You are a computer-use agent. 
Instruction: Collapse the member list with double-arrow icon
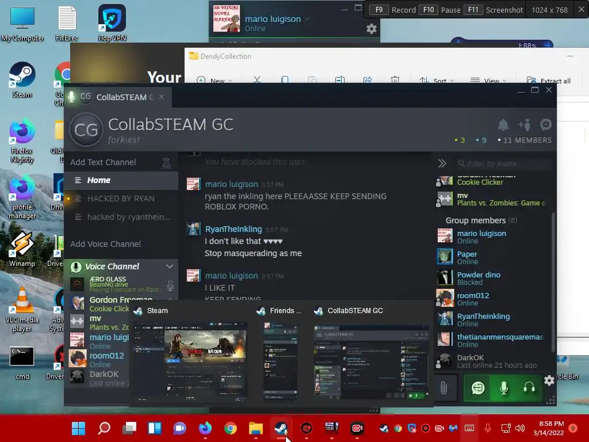(442, 163)
